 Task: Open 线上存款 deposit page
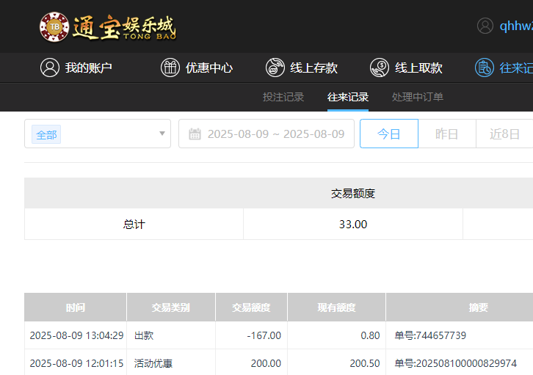click(314, 68)
